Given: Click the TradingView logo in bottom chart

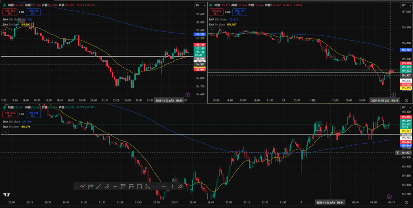Looking at the screenshot, I should tap(6, 195).
